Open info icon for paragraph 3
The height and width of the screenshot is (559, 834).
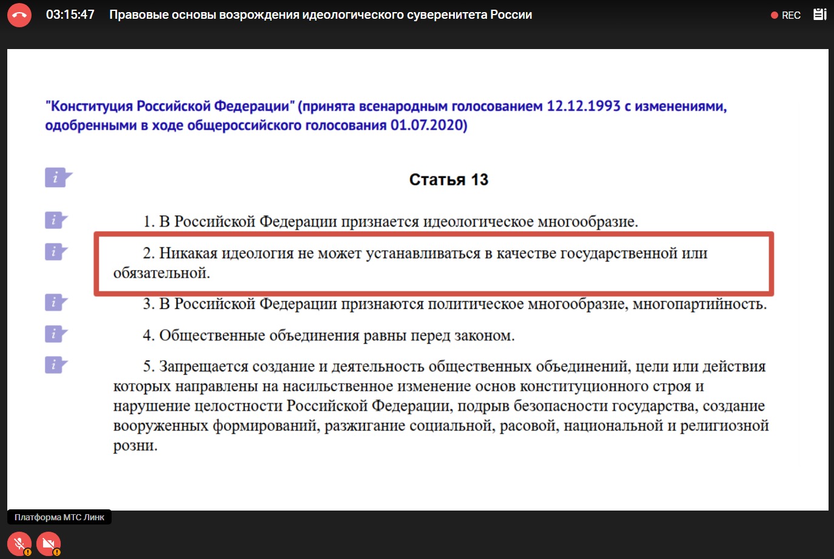pyautogui.click(x=56, y=302)
